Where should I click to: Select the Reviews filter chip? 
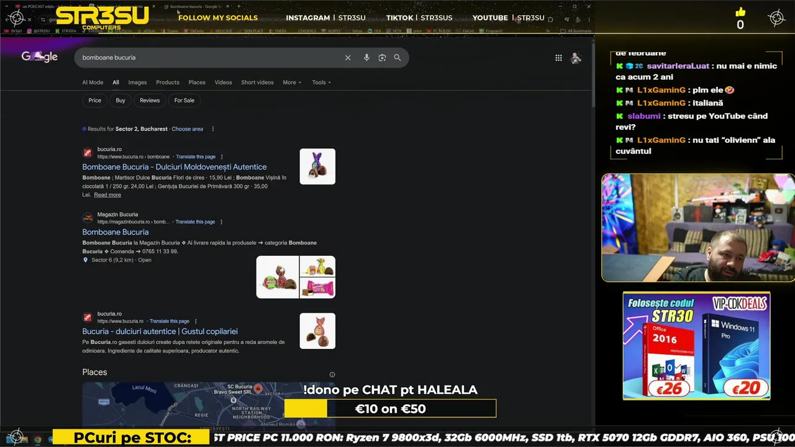150,101
